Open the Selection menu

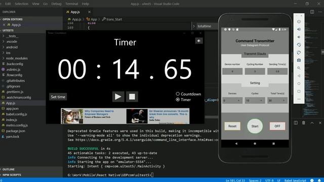tap(21, 4)
